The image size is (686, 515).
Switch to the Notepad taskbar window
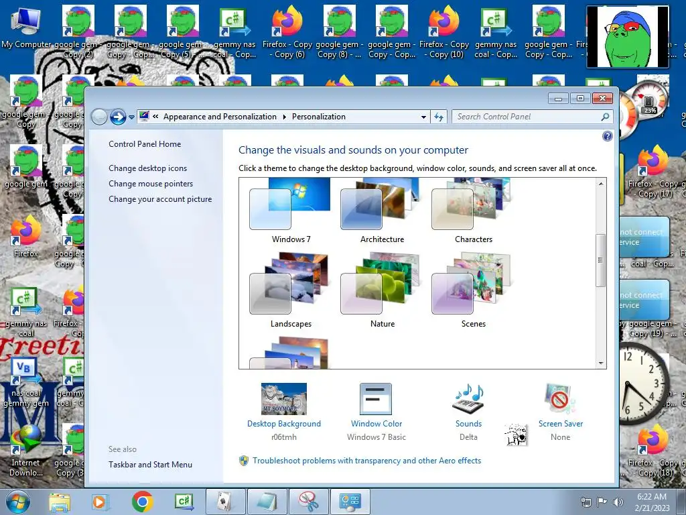[x=267, y=502]
